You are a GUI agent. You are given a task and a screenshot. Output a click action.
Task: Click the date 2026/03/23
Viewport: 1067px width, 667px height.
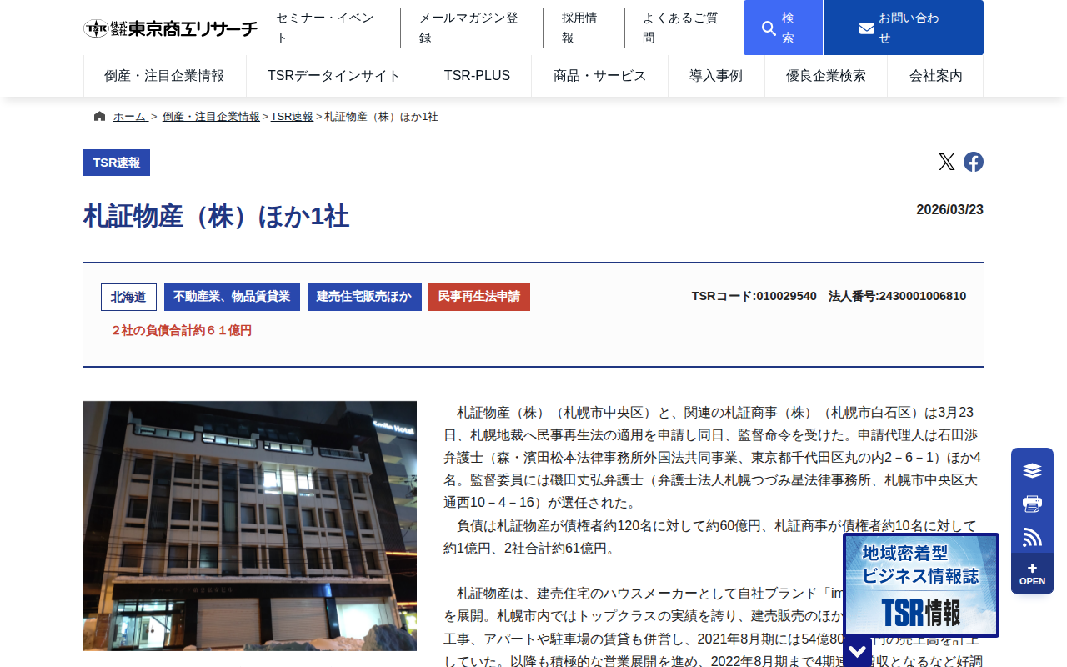click(x=950, y=210)
